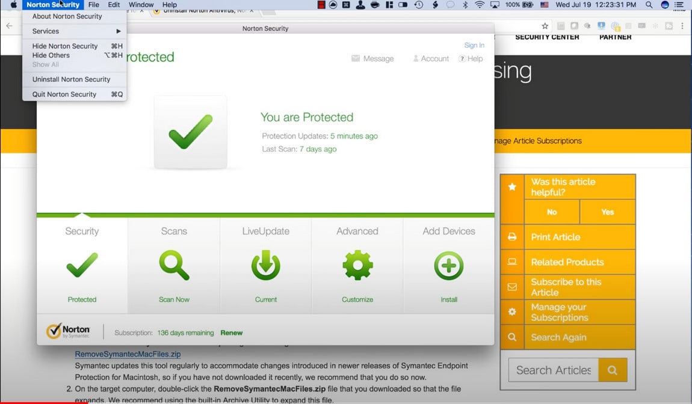Viewport: 692px width, 404px height.
Task: Click 'Protection Updates: 5 minutes ago' text
Action: click(320, 136)
